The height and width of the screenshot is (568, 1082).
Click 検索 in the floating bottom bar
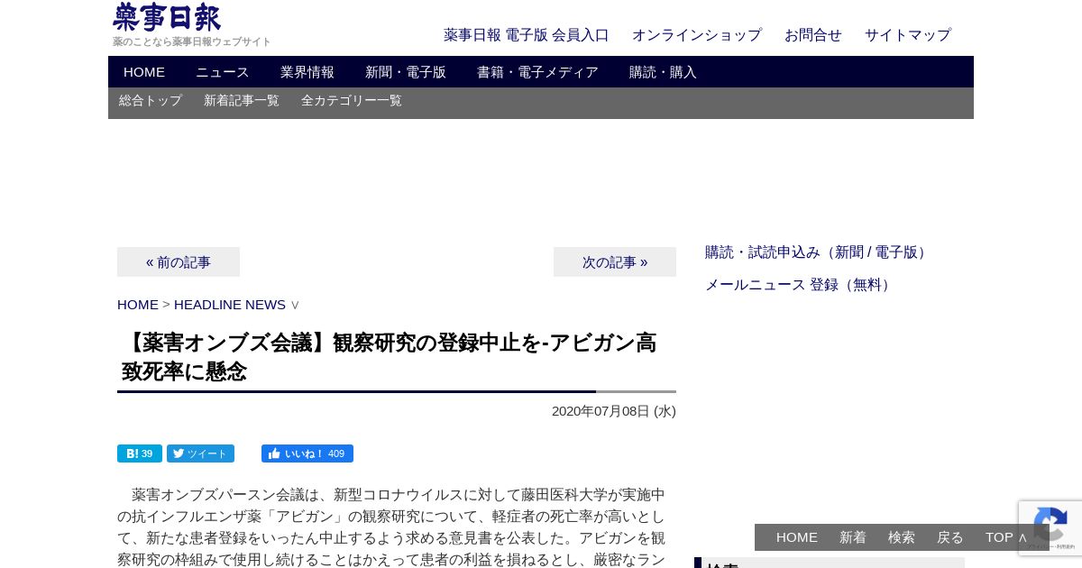pos(902,537)
